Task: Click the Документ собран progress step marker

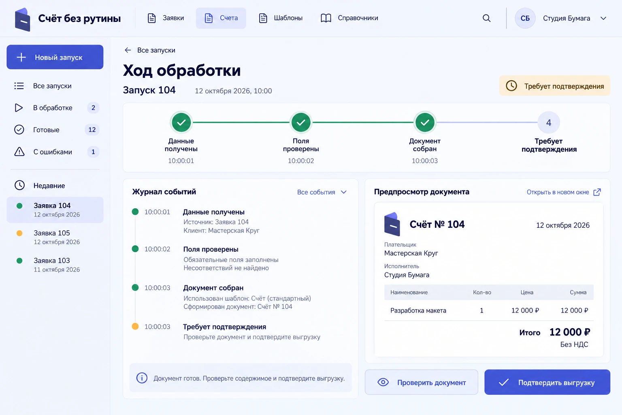Action: [x=425, y=122]
